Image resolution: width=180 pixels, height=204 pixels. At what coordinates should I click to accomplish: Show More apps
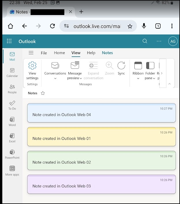pyautogui.click(x=12, y=171)
